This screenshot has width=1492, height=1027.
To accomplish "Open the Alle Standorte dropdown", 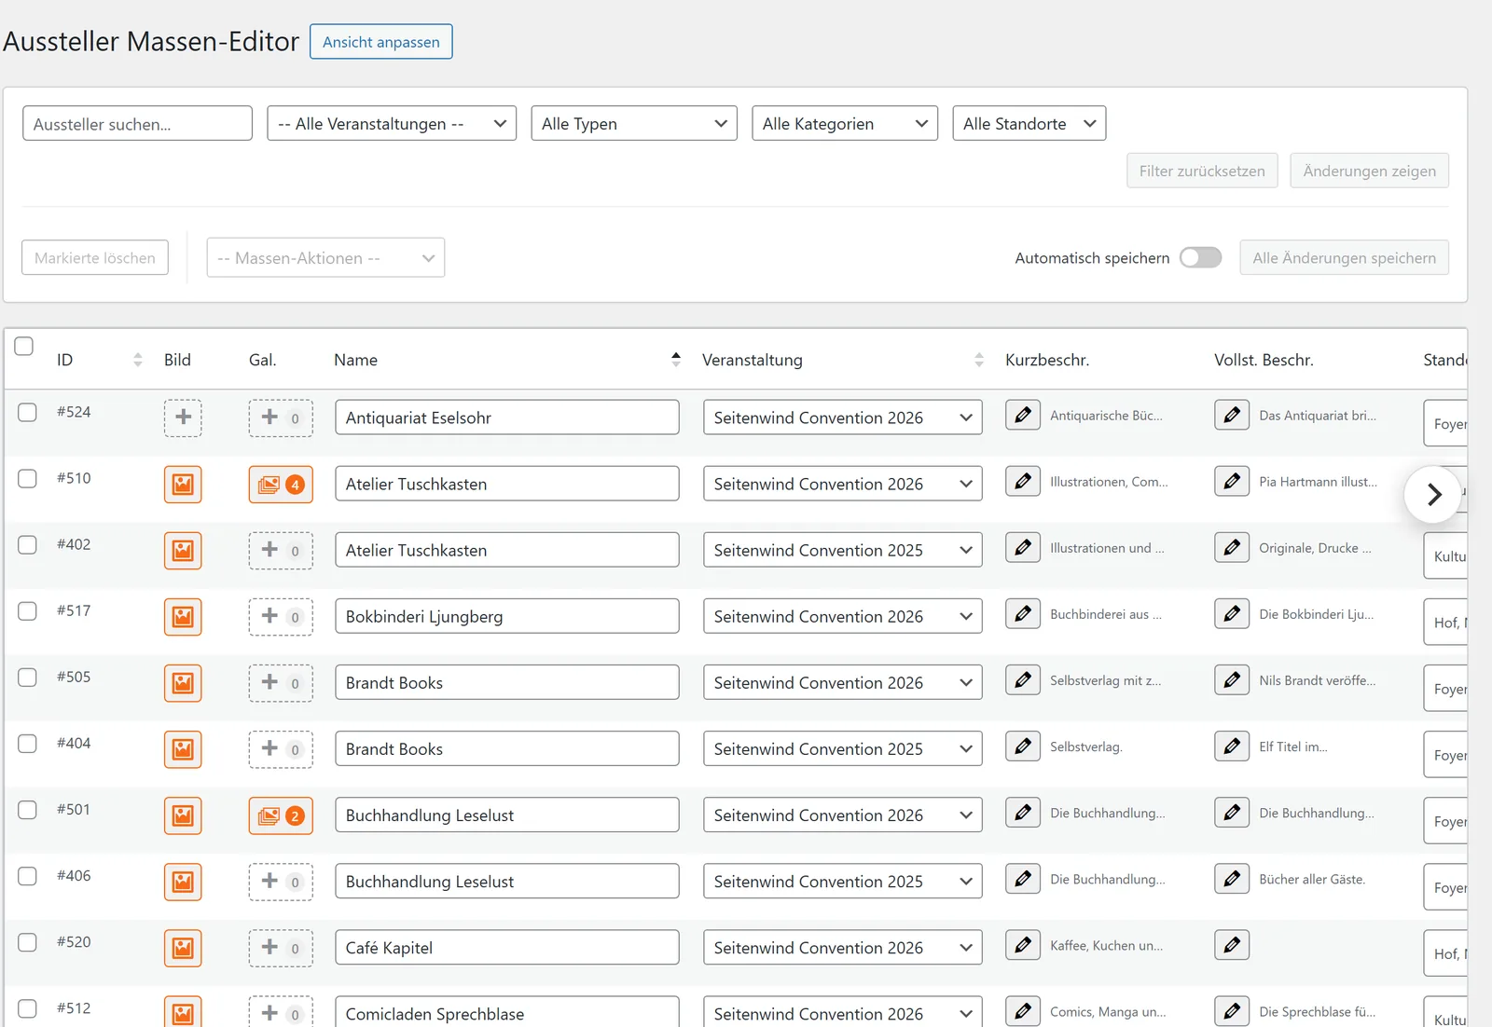I will (1029, 123).
